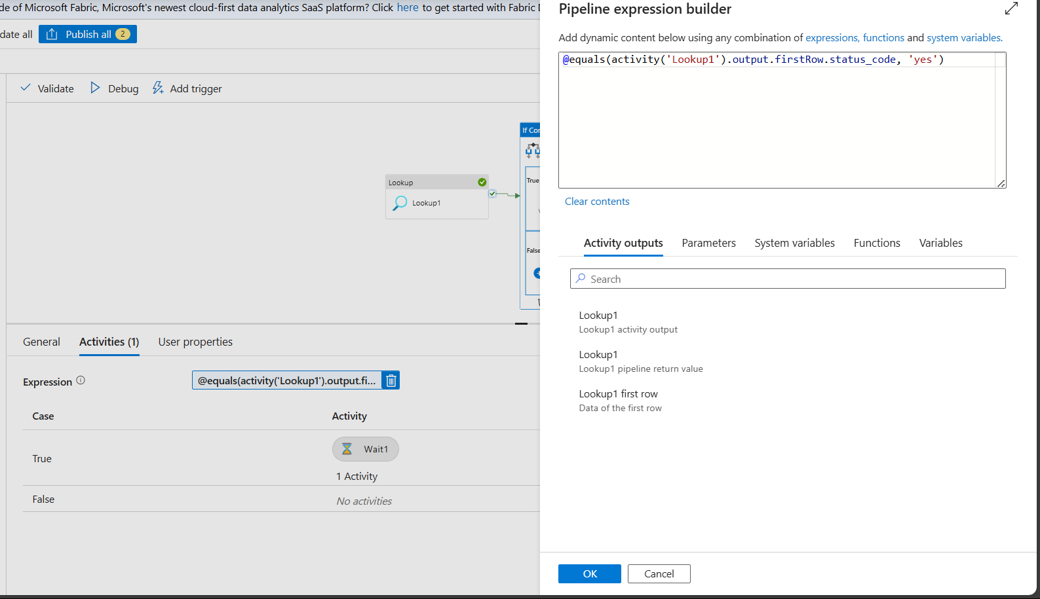1040x599 pixels.
Task: Click the info icon beside Expression label
Action: coord(81,380)
